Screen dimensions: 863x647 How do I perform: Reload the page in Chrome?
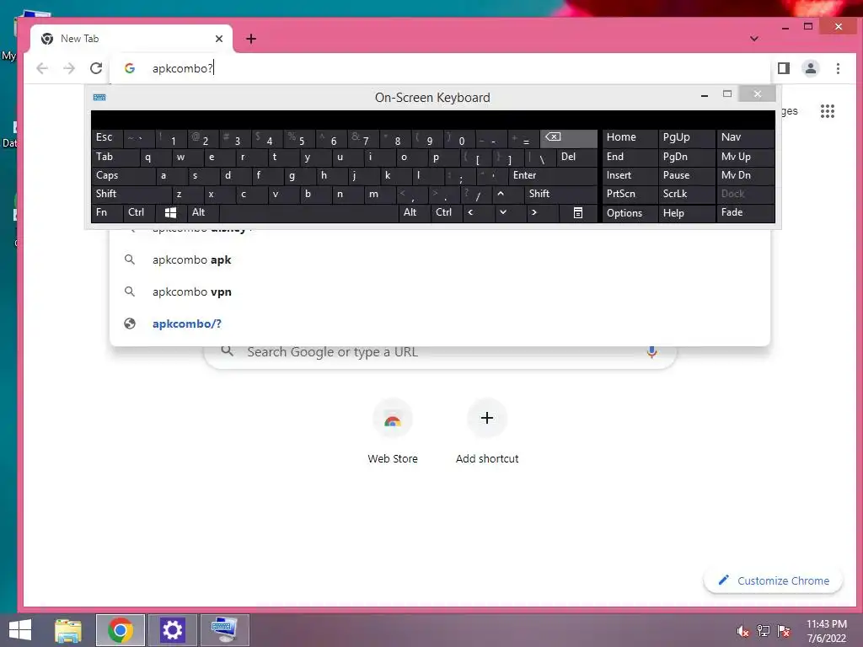(96, 68)
